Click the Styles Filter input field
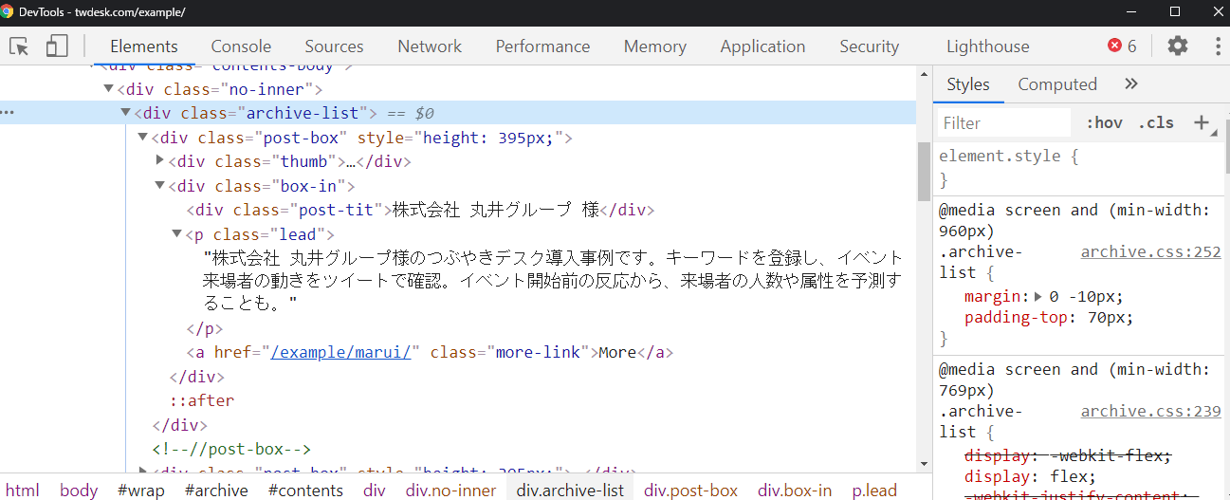Viewport: 1230px width, 500px height. coord(1003,122)
